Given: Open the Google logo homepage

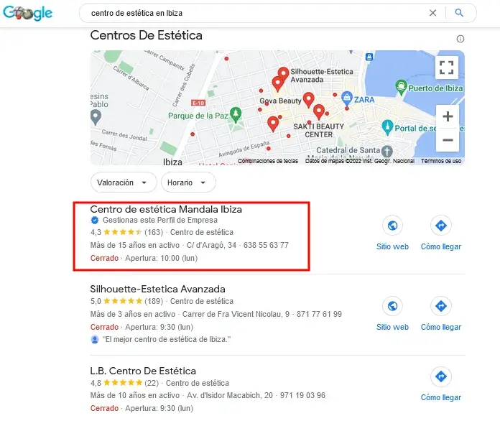Looking at the screenshot, I should click(x=28, y=13).
